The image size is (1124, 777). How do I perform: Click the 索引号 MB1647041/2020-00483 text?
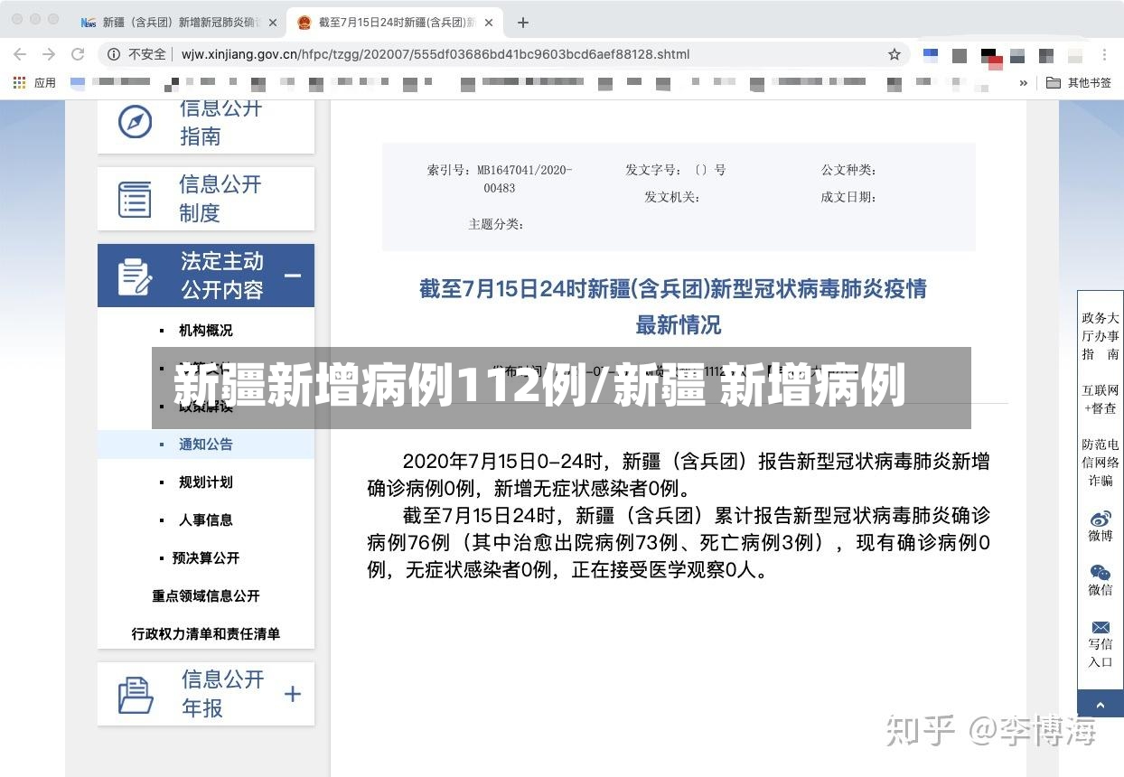tap(500, 179)
